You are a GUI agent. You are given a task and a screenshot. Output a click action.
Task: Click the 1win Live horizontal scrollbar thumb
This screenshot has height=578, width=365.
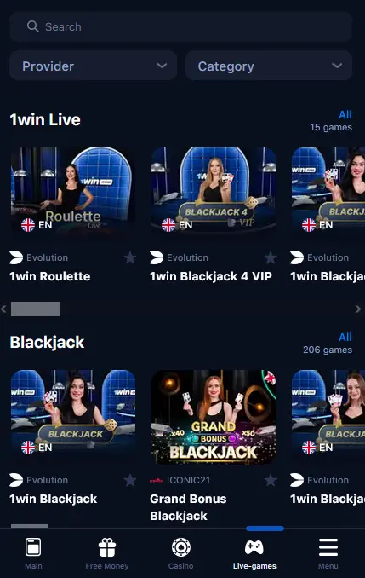(x=36, y=309)
